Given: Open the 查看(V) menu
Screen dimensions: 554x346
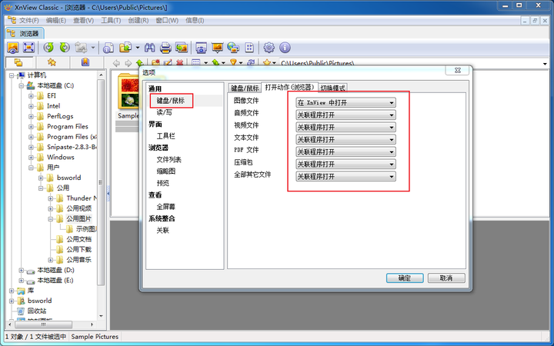Looking at the screenshot, I should (83, 21).
